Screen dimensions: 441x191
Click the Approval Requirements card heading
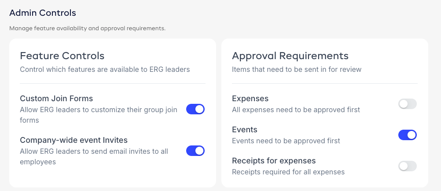tap(290, 56)
